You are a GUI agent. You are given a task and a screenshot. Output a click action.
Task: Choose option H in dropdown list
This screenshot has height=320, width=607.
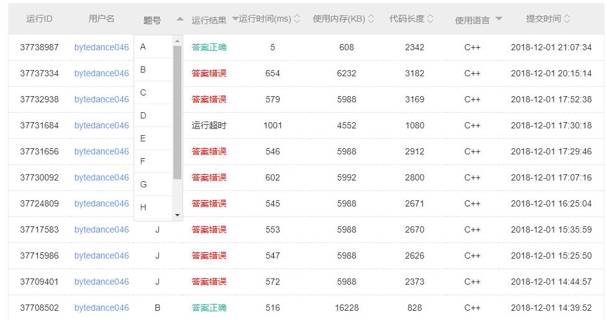click(x=152, y=208)
